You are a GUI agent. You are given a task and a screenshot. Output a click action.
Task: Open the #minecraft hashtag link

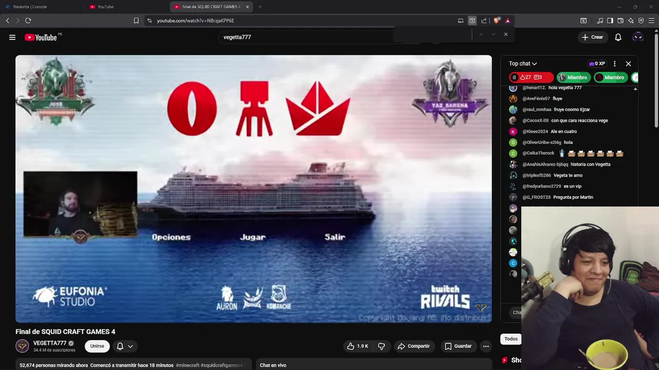[x=187, y=365]
